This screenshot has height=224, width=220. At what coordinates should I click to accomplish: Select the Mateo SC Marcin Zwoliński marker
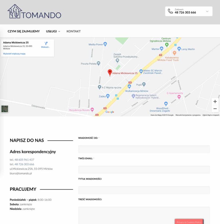point(141,71)
